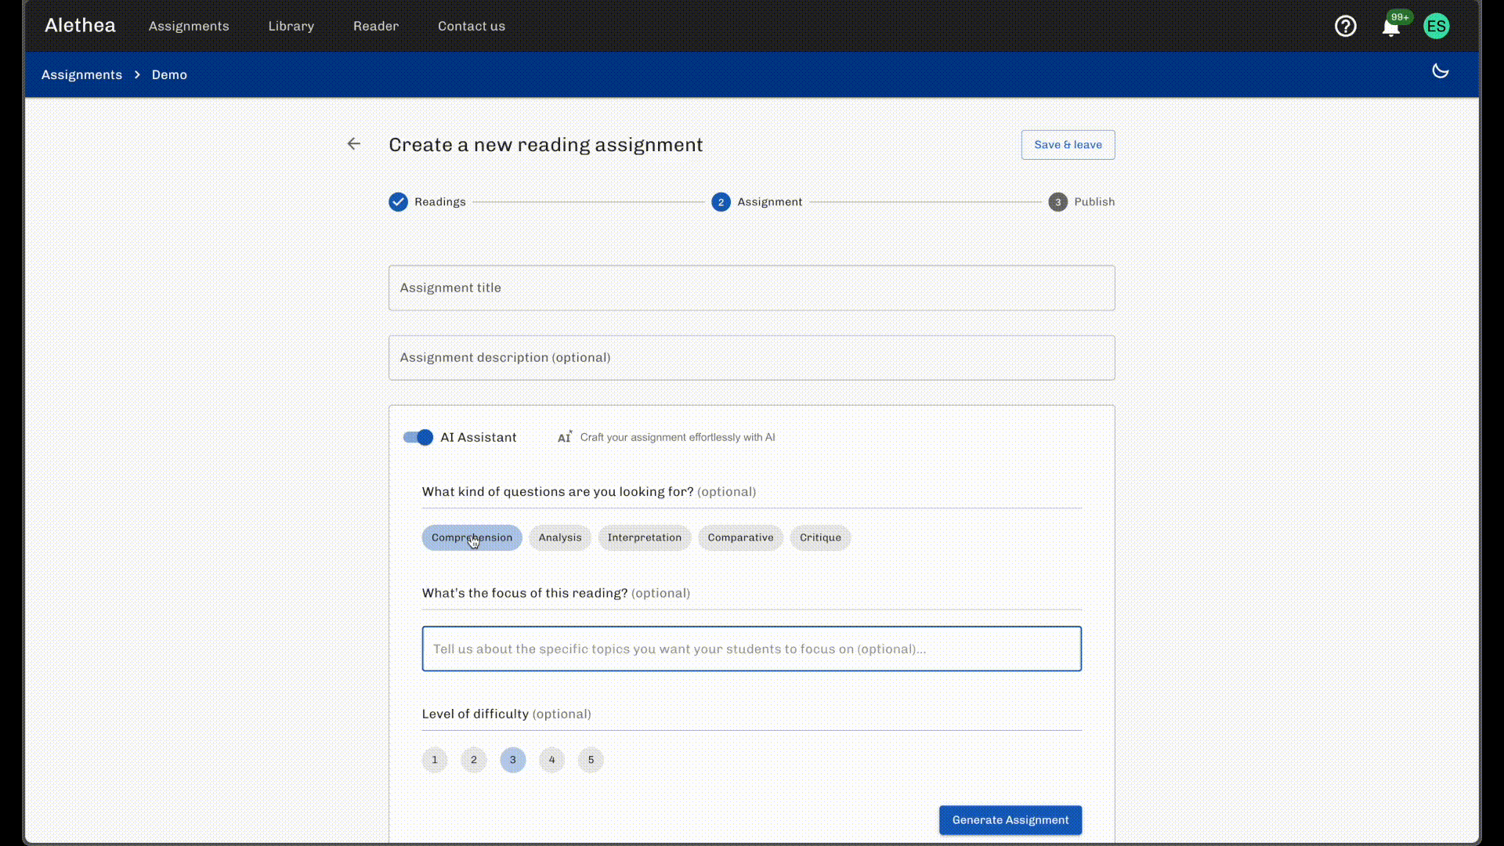
Task: Switch to the Reader section
Action: pyautogui.click(x=375, y=26)
